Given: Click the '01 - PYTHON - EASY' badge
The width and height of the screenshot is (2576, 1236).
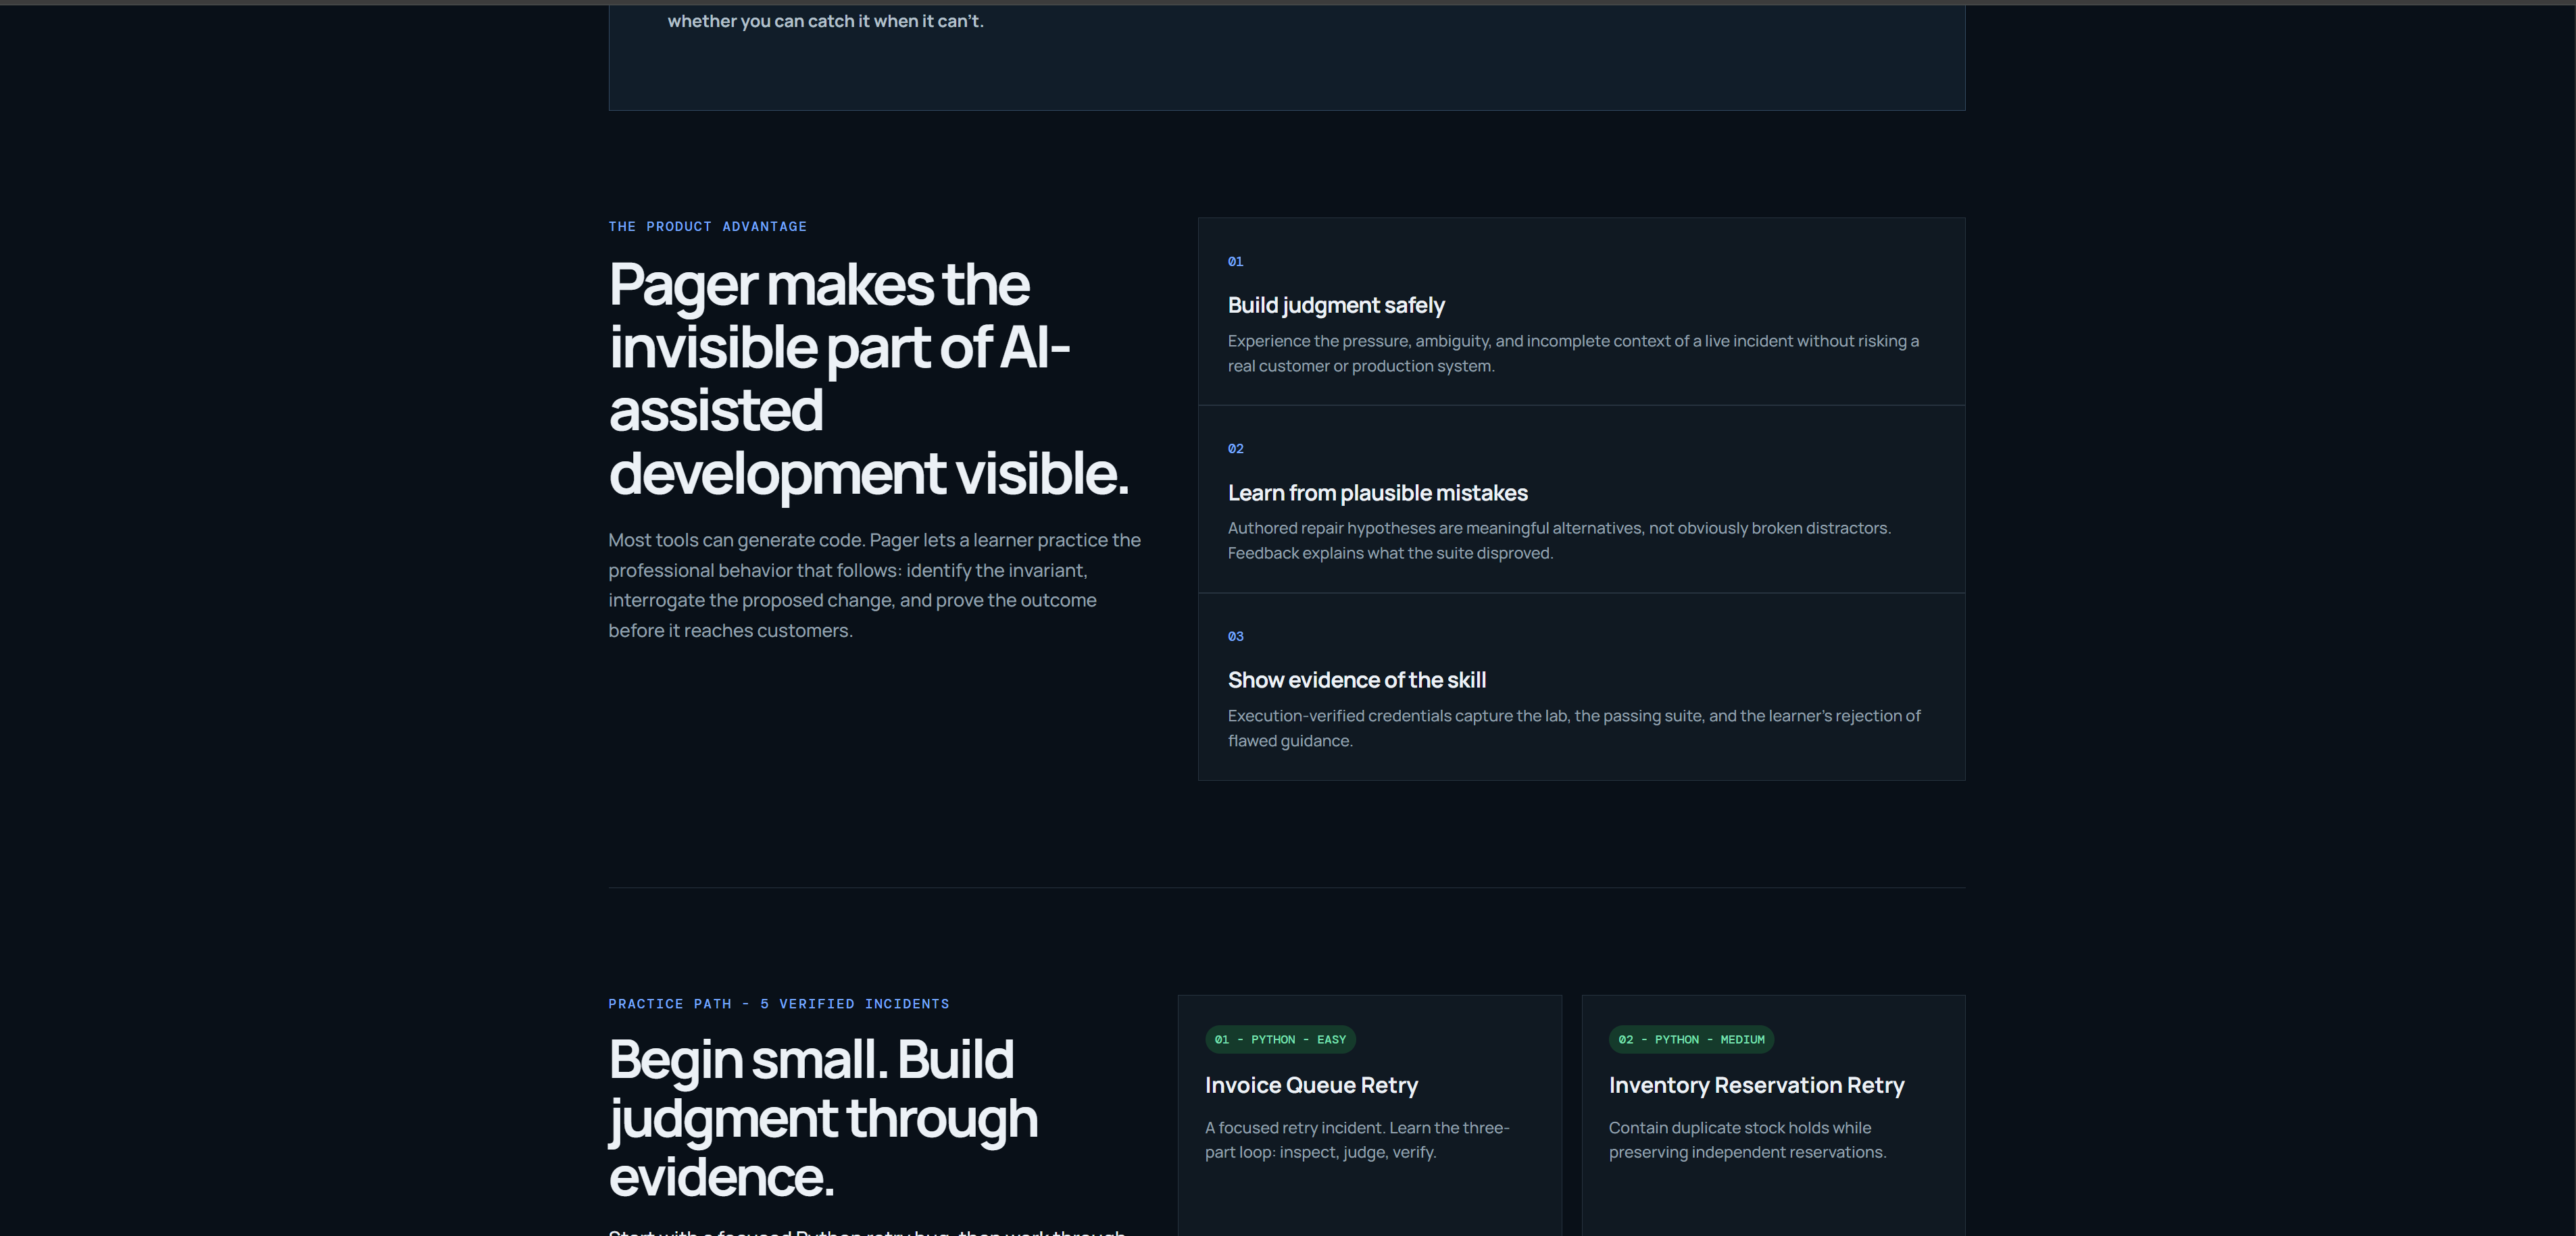Looking at the screenshot, I should (1280, 1039).
